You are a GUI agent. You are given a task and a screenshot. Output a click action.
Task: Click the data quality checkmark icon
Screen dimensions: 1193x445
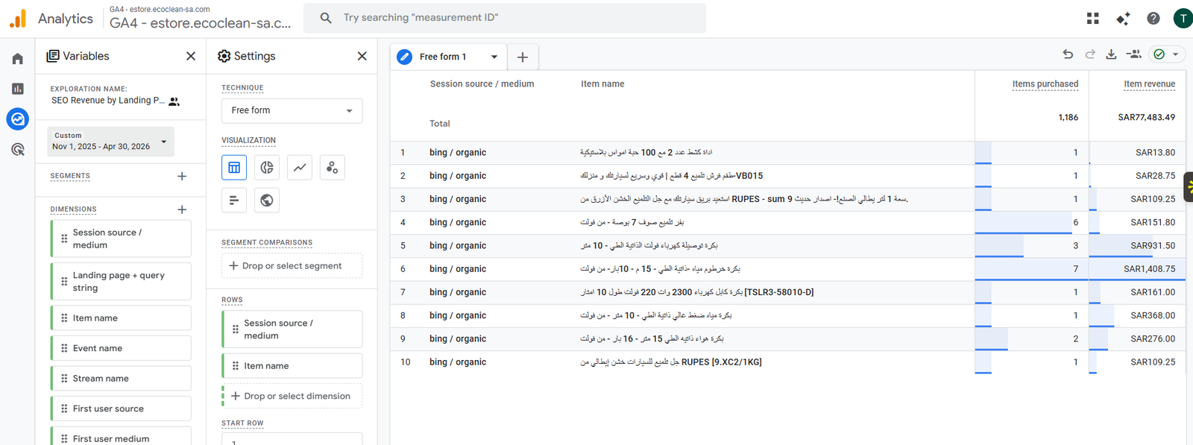1159,54
